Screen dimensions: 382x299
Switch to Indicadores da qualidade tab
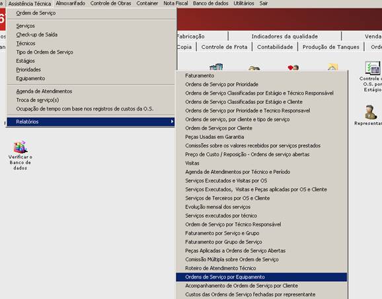coord(285,36)
